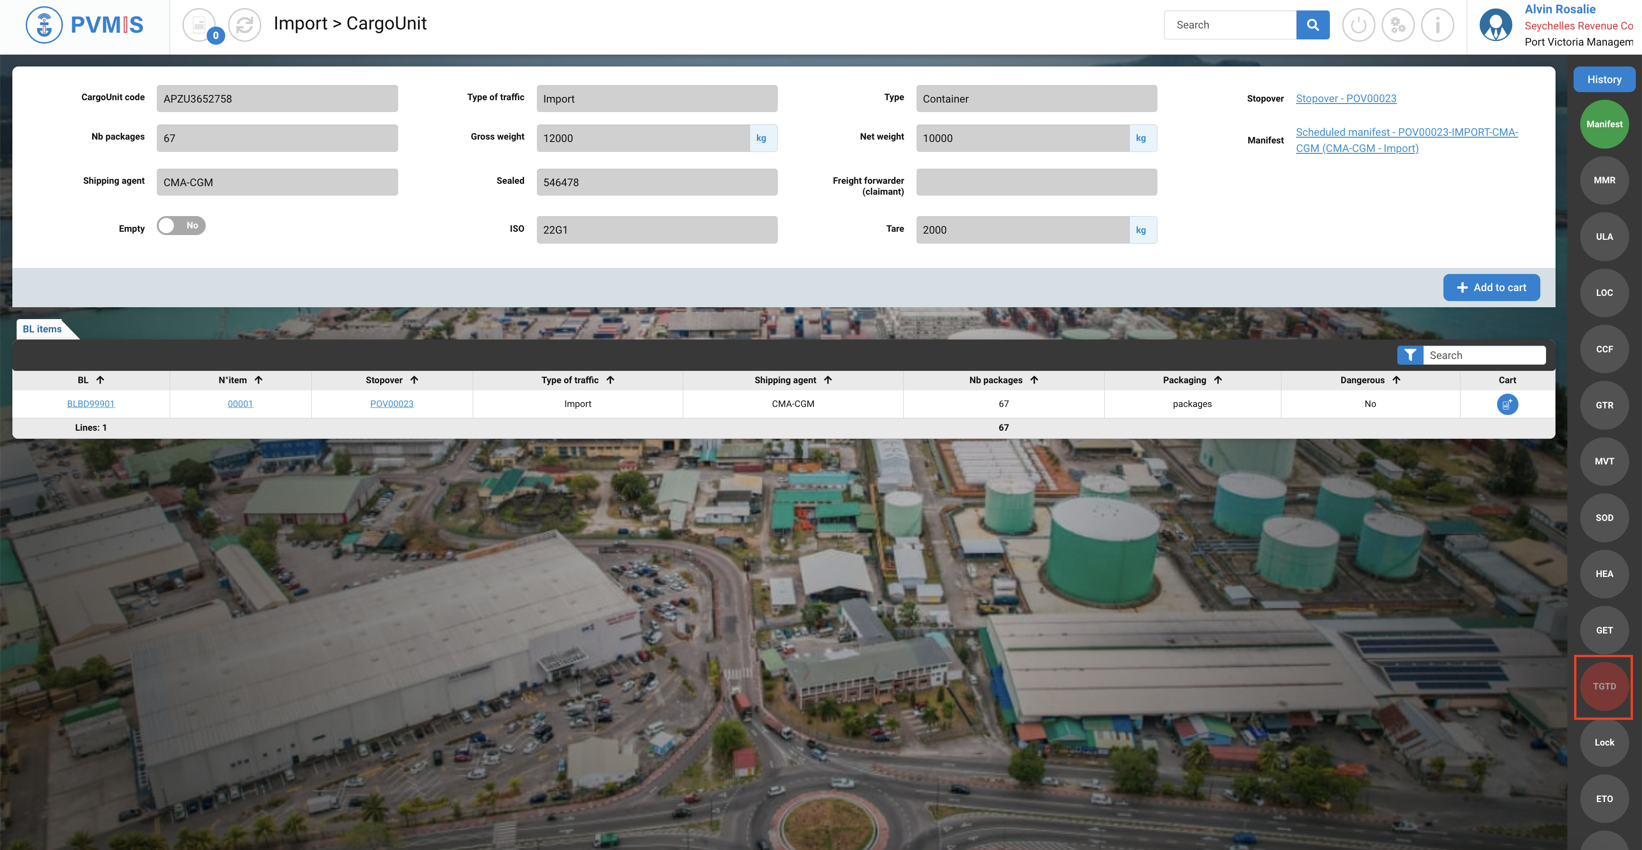Add BLBD99901 row to cart icon
The width and height of the screenshot is (1642, 850).
(1507, 404)
